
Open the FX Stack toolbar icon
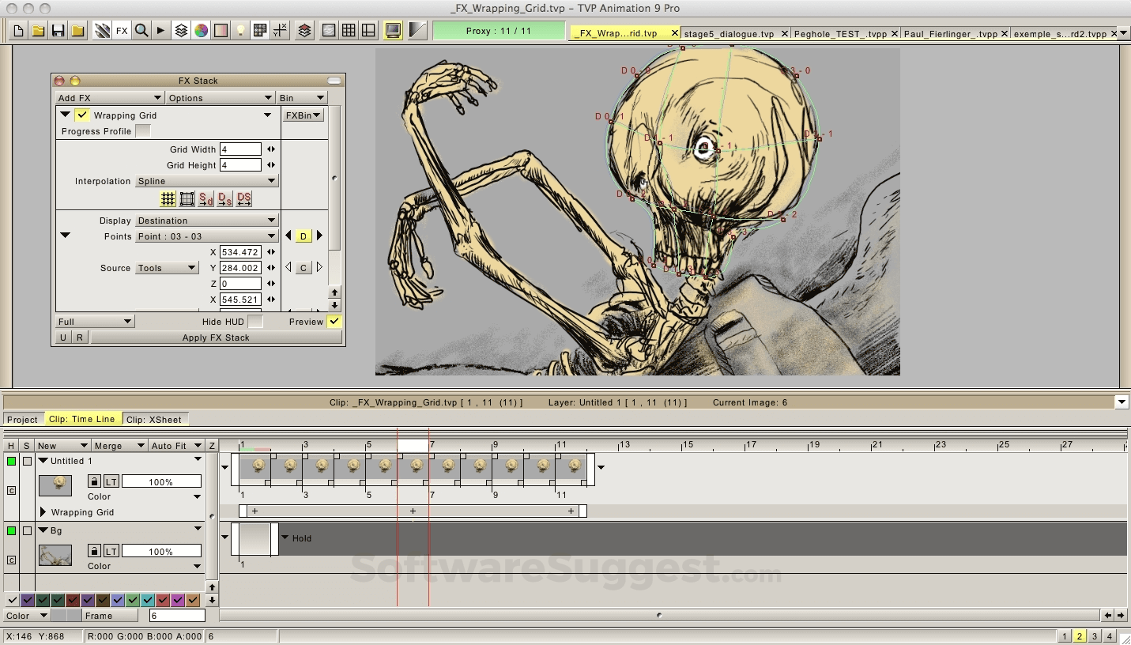click(122, 31)
